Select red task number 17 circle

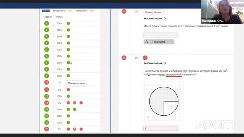(x=47, y=129)
